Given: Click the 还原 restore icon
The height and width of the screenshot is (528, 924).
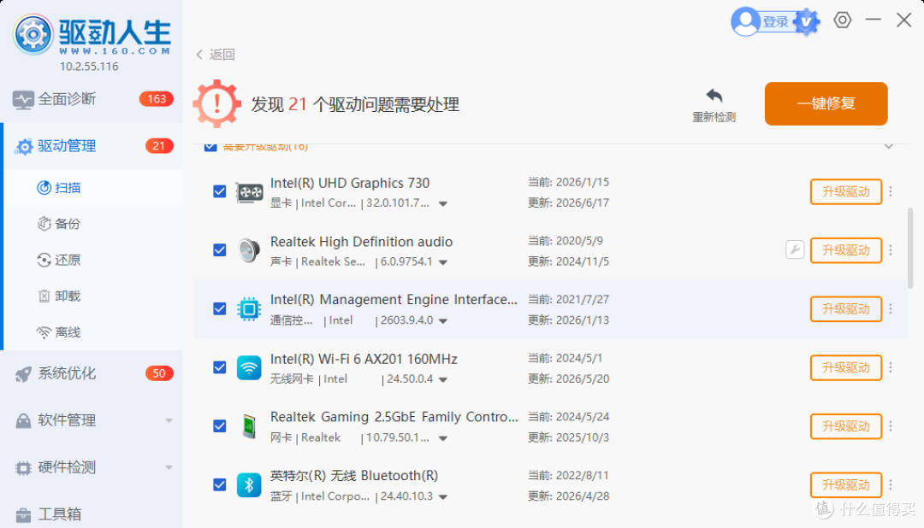Looking at the screenshot, I should (x=44, y=261).
